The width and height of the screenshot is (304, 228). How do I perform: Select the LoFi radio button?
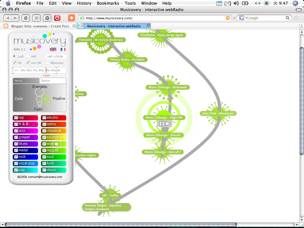[14, 56]
